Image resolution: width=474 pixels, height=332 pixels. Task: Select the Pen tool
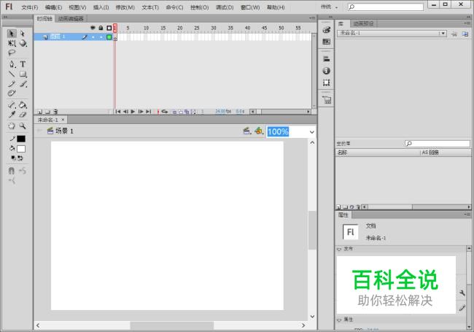click(x=12, y=64)
